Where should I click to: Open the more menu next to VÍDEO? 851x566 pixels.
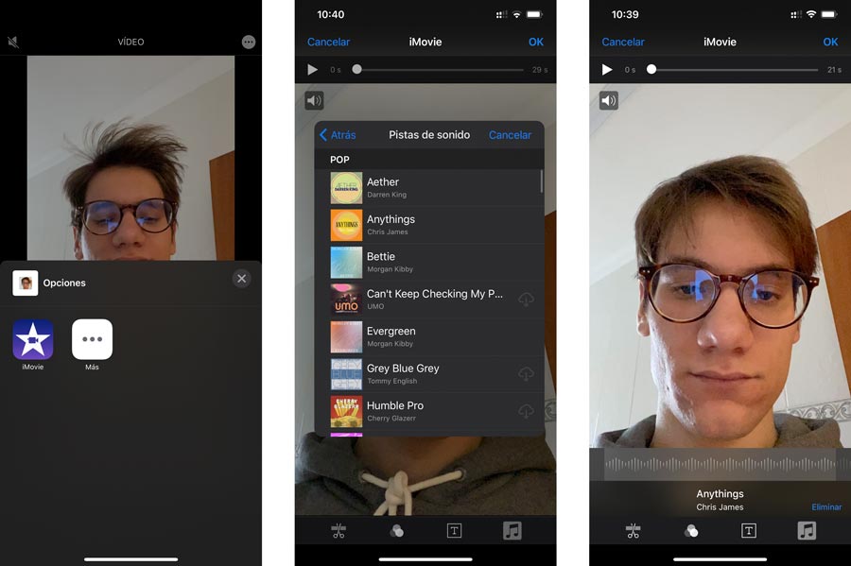click(x=249, y=42)
